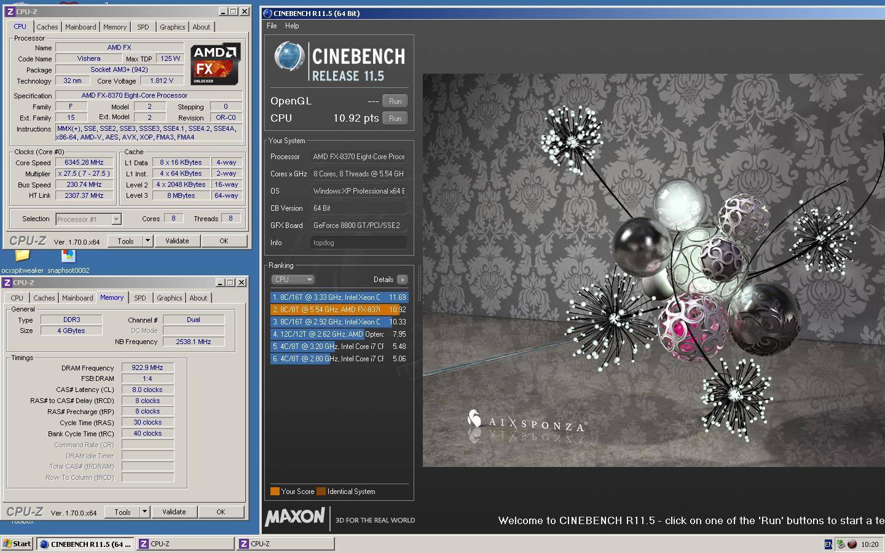Click the Cinebench globe logo icon
This screenshot has height=553, width=885.
pos(289,57)
